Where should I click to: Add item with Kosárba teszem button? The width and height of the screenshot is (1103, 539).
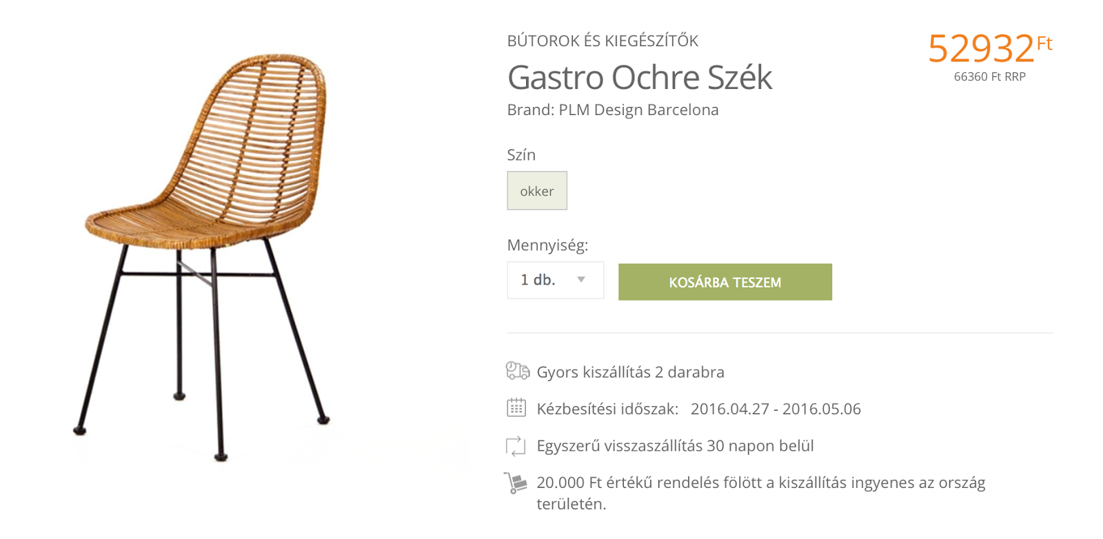725,282
